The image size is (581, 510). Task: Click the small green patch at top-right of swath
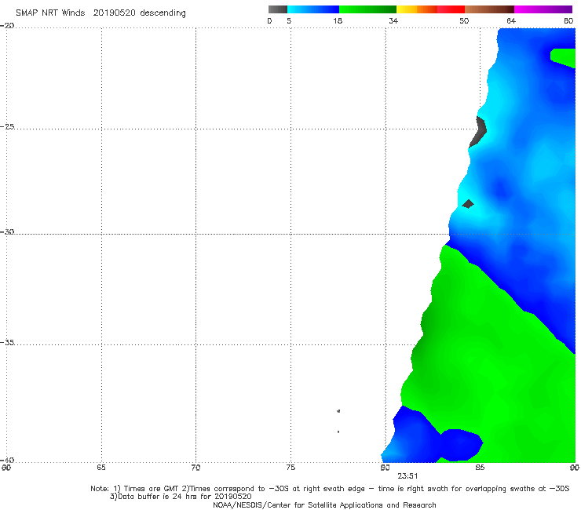[x=563, y=57]
